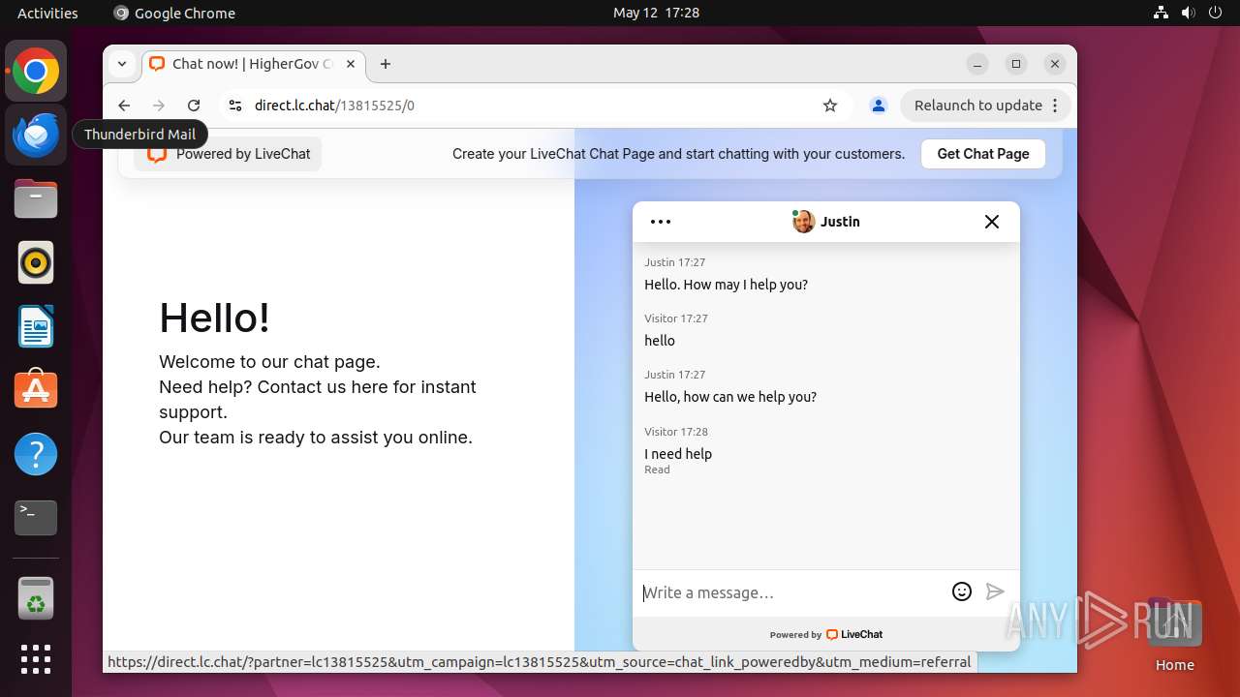
Task: Click the message 'I need help'
Action: pos(678,454)
